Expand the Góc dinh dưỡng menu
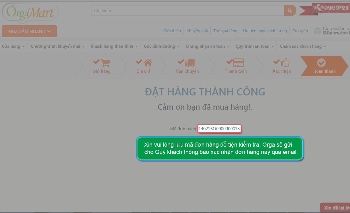The width and height of the screenshot is (350, 213). click(x=161, y=46)
